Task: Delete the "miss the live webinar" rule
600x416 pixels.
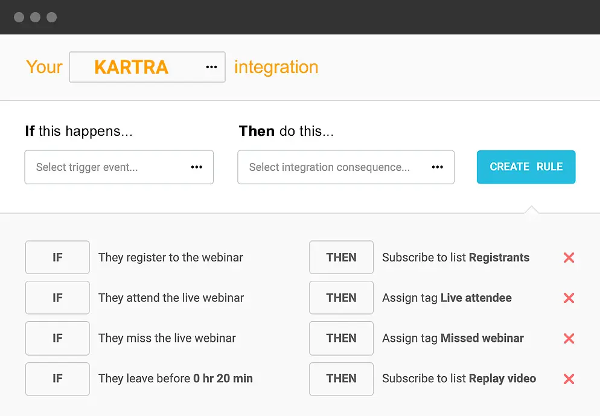Action: pos(568,338)
